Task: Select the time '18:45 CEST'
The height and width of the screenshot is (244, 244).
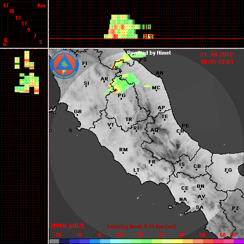Action: [217, 62]
